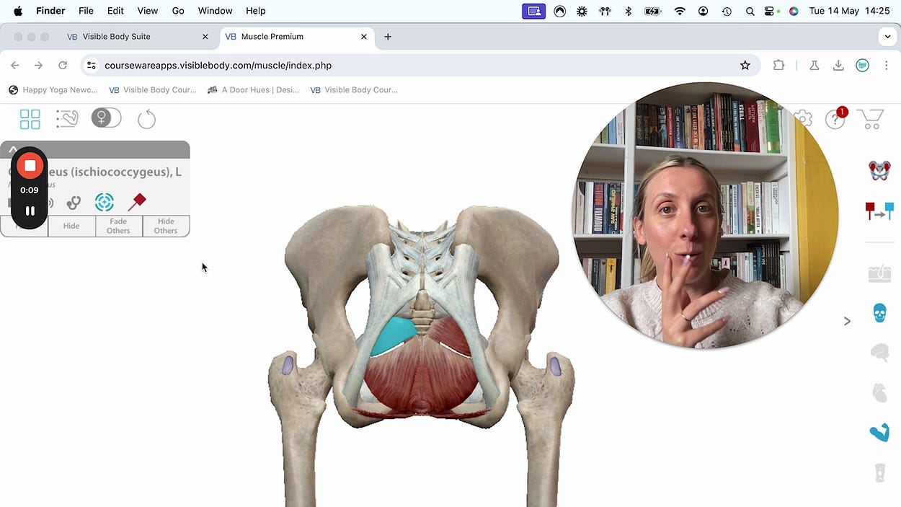Open the skeletal system skull icon in the sidebar
Screen dimensions: 901x507
pos(879,312)
